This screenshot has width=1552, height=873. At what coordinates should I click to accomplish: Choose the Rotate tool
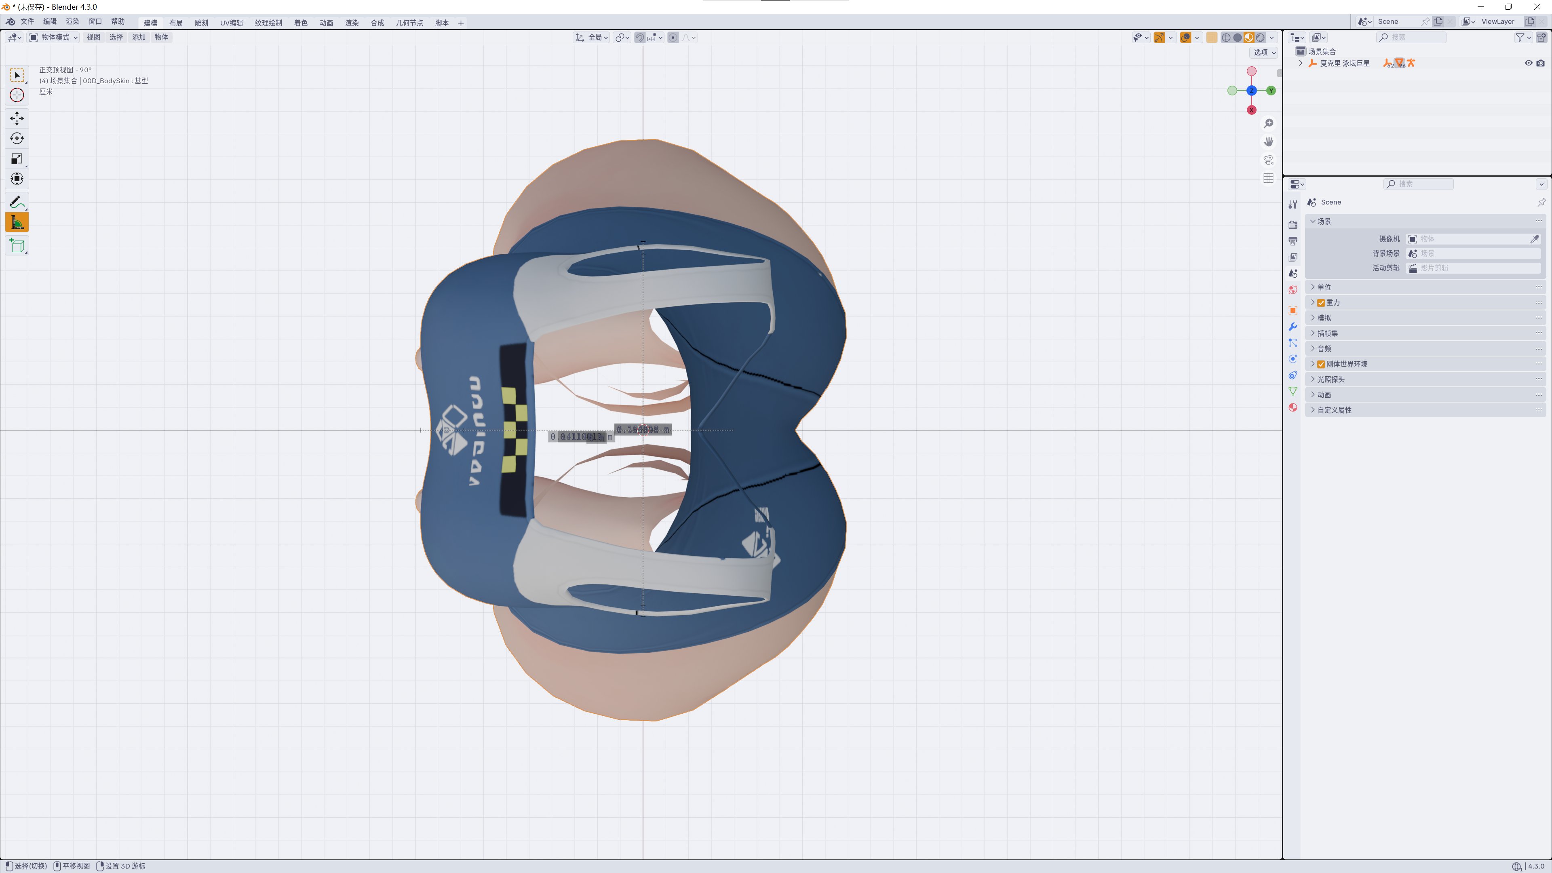(17, 139)
